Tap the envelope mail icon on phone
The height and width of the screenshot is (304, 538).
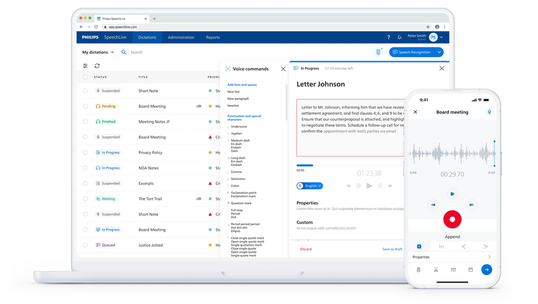pos(453,270)
